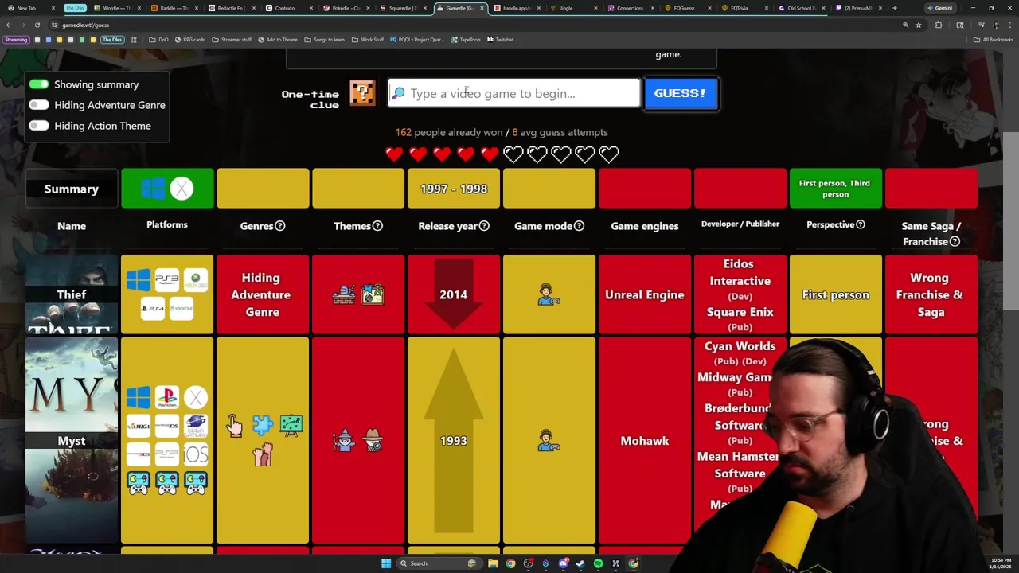Switch to the Contexto browser tab
Screen dimensions: 1019x573
click(x=285, y=8)
